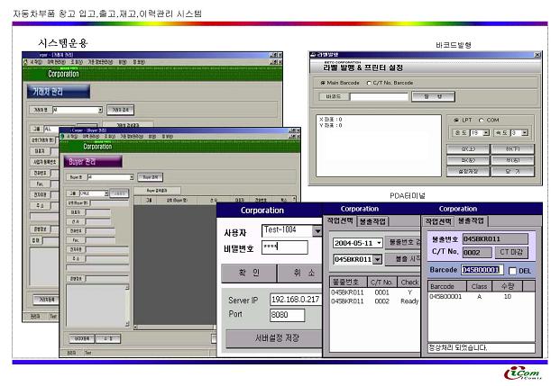Open the 온도 dropdown showing 19
This screenshot has height=386, width=560.
click(485, 132)
